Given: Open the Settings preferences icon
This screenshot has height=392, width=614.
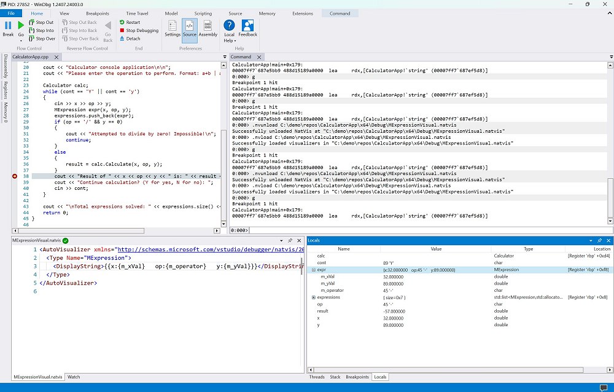Looking at the screenshot, I should click(x=173, y=26).
